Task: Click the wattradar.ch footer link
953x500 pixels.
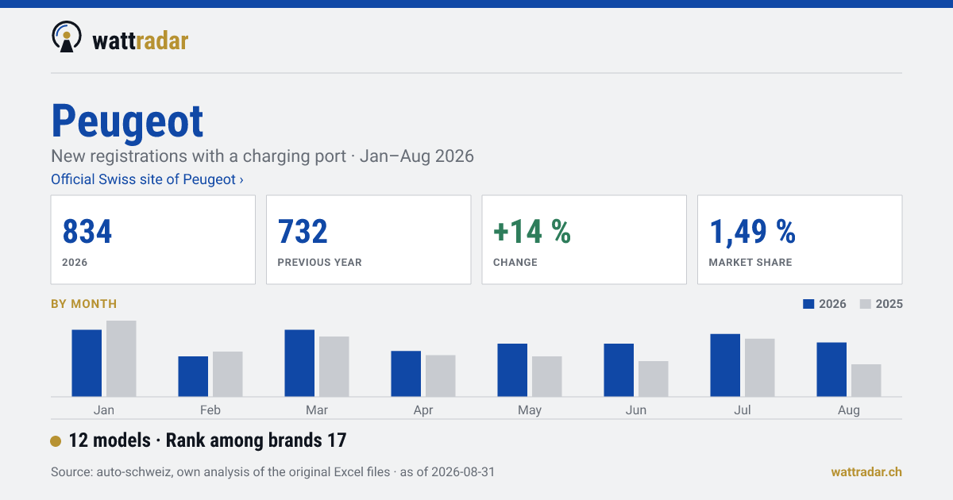Action: click(x=866, y=471)
